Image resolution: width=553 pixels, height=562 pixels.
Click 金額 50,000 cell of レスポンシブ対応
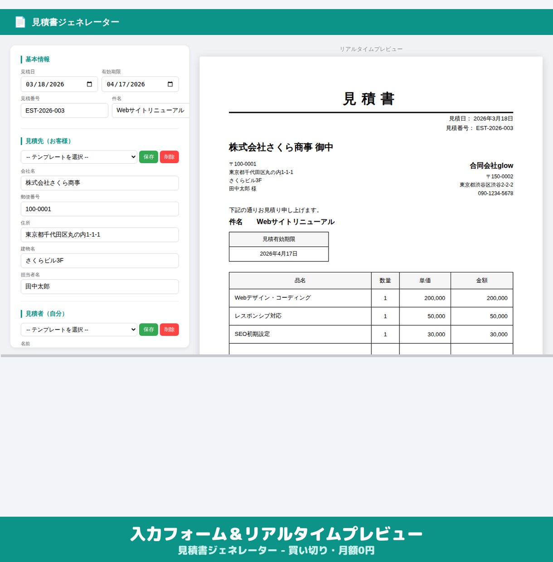tap(482, 316)
